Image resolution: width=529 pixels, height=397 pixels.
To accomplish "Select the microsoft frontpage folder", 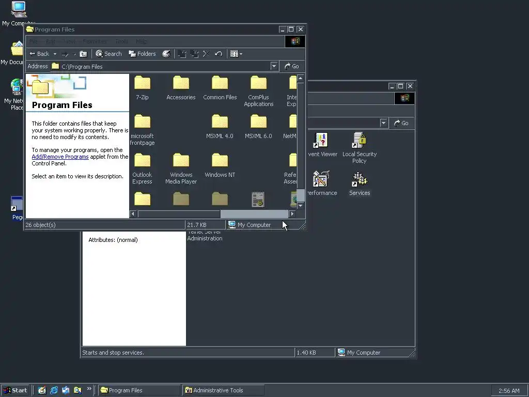I will tap(142, 130).
